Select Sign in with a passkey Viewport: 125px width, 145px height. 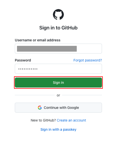[58, 129]
